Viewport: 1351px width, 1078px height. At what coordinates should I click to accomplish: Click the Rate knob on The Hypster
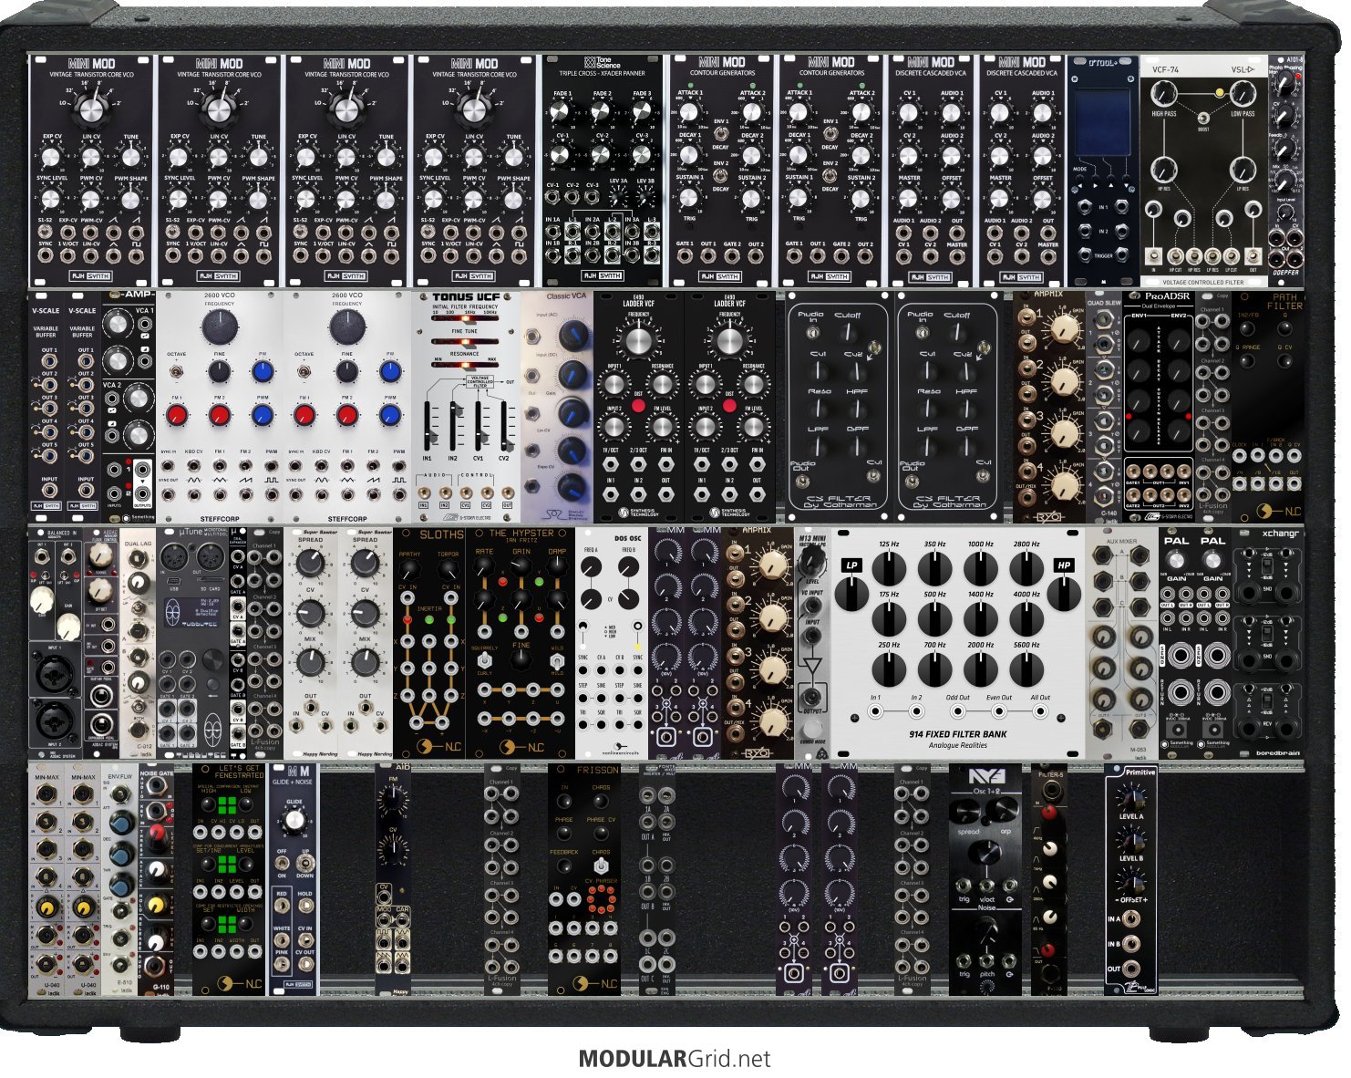coord(486,568)
